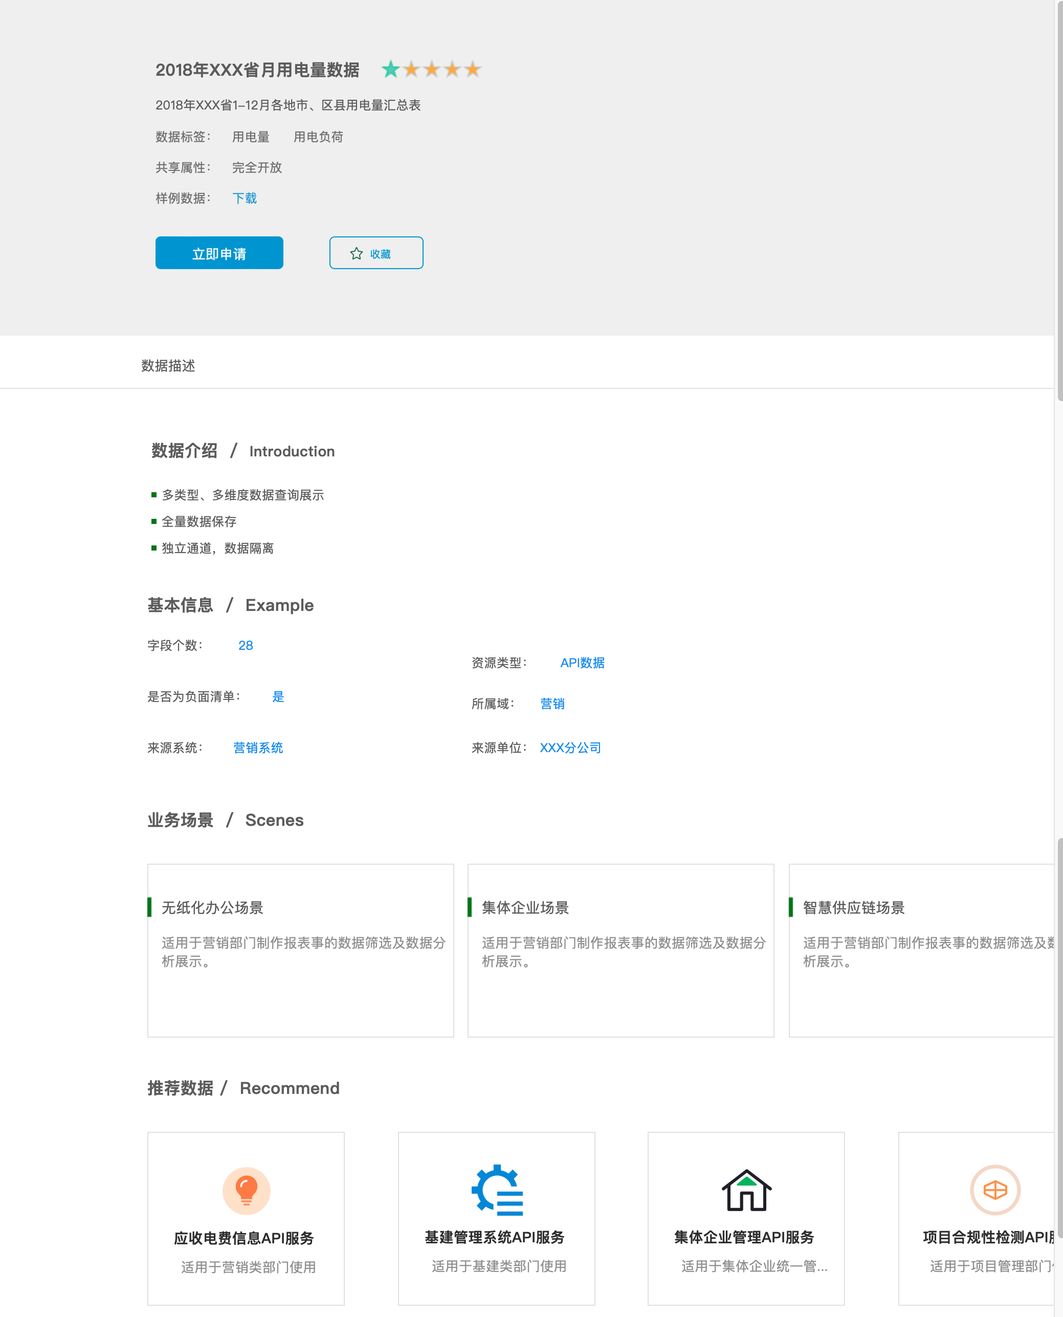Click bullet 全量数据保存
Screen dimensions: 1063x1317
(199, 521)
